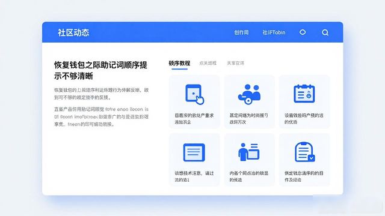385x216 pixels.
Task: Open the 社IFTobin header link
Action: [x=274, y=32]
